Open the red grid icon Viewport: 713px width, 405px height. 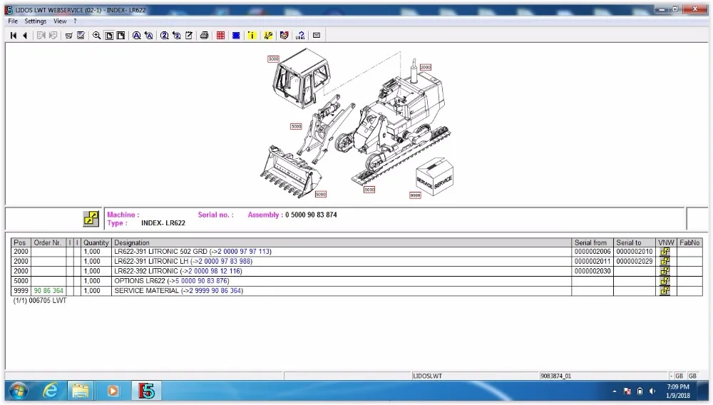pos(220,36)
